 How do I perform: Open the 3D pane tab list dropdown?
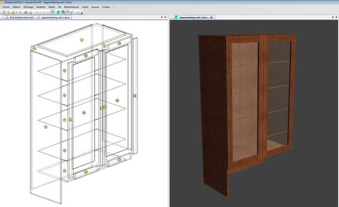[x=333, y=17]
